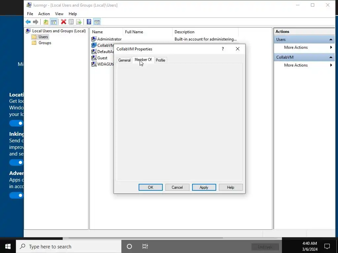
Task: Click the question mark in CollabVM Properties title
Action: tap(223, 49)
